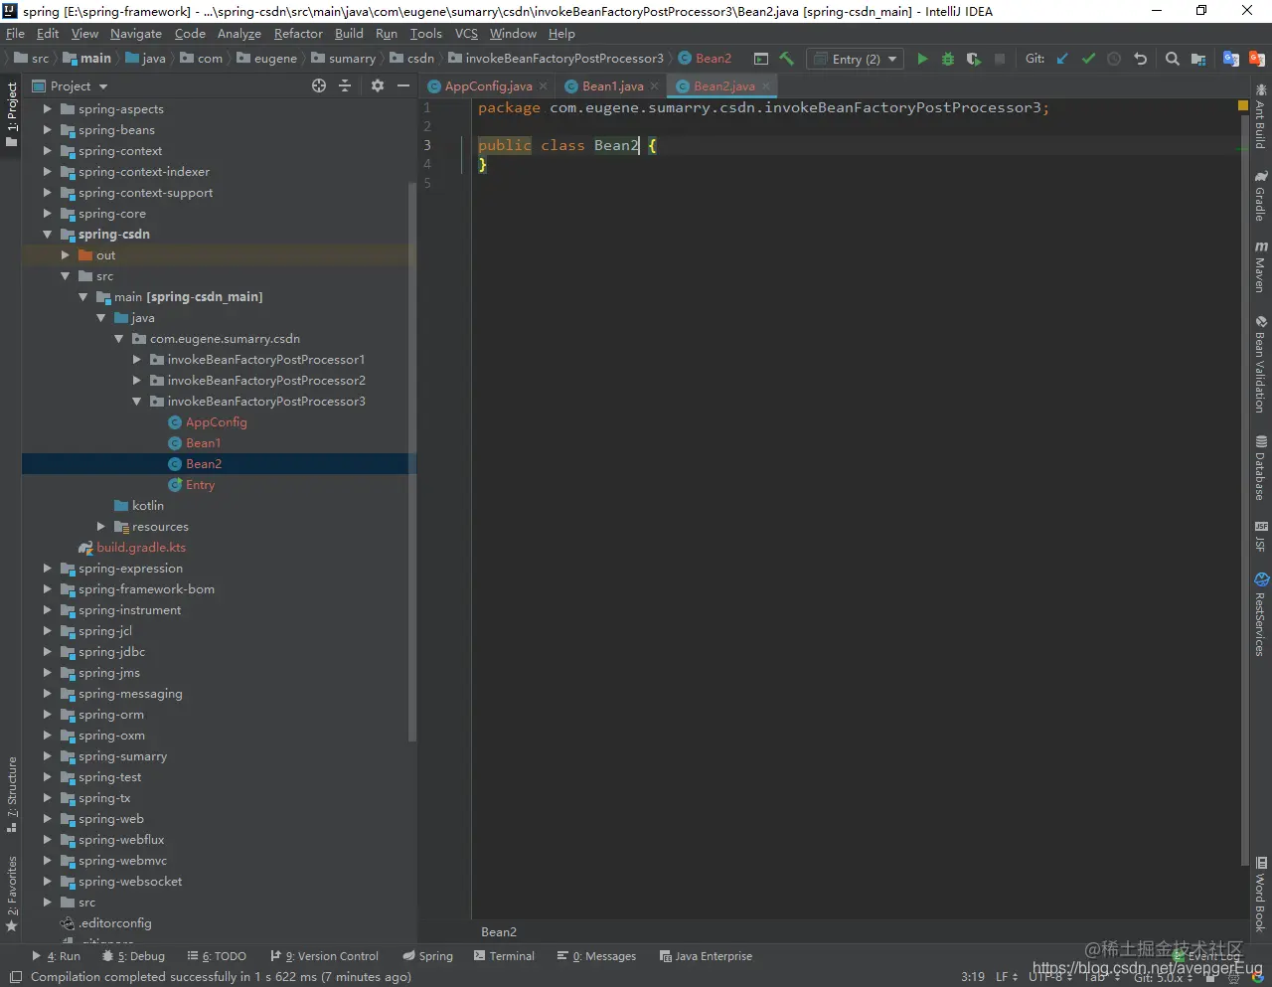
Task: Expand invokeBeanFactoryPostProcessor2 package
Action: click(136, 381)
